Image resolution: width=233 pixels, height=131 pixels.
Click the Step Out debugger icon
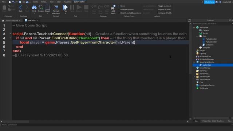[107, 7]
